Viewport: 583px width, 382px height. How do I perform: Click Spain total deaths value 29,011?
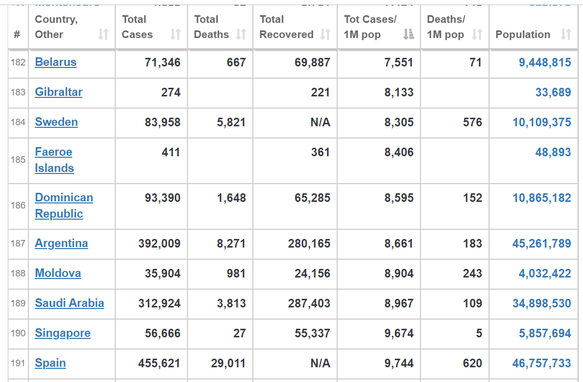[x=229, y=363]
